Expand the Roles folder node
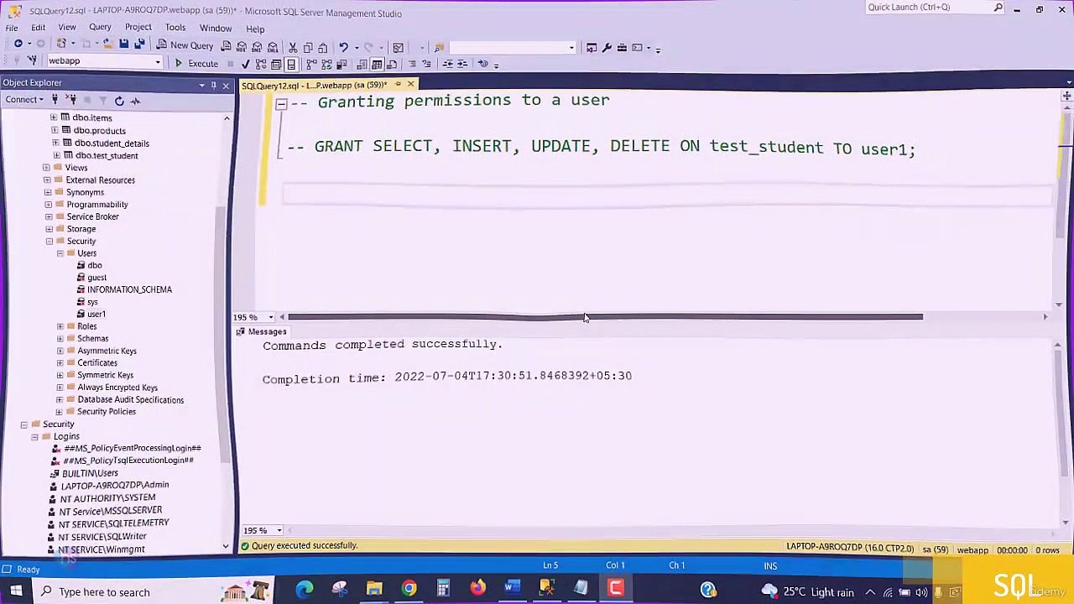 click(x=60, y=326)
